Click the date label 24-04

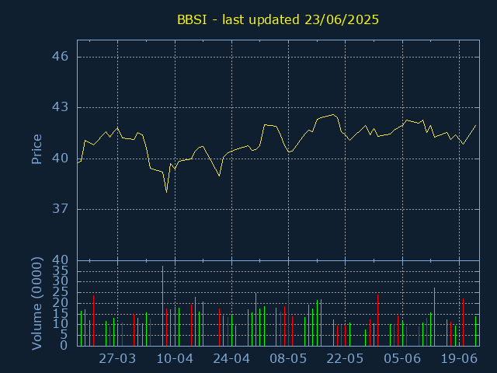tap(231, 359)
